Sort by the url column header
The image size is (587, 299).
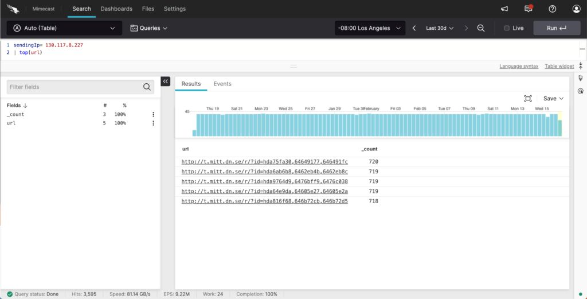(185, 149)
